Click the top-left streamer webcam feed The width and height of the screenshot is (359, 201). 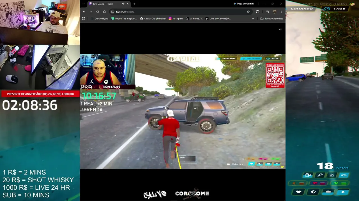40,22
